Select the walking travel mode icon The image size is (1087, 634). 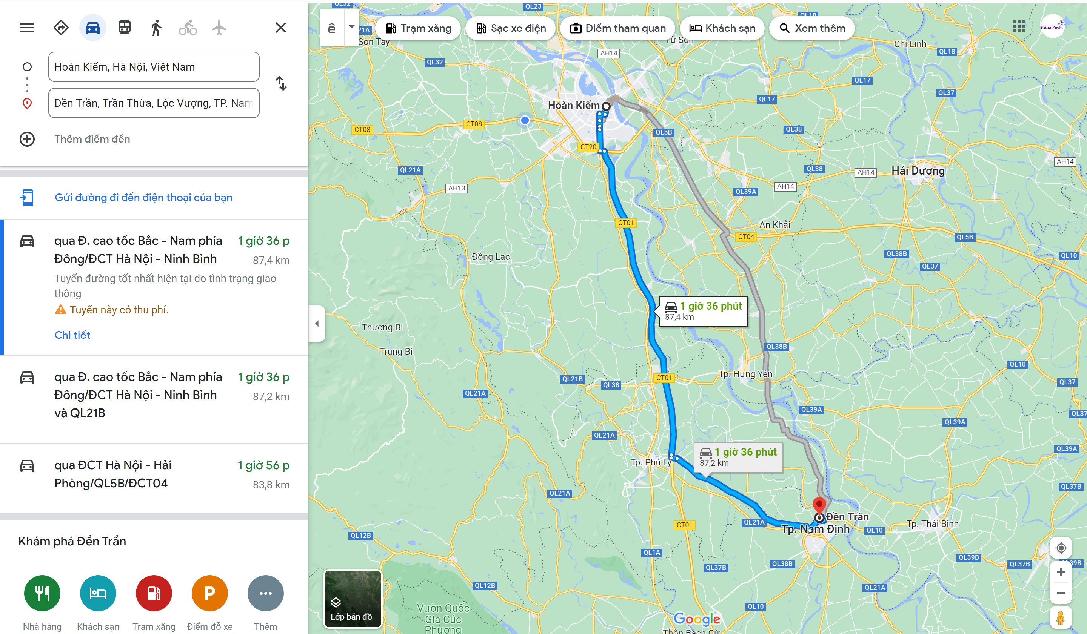coord(156,28)
